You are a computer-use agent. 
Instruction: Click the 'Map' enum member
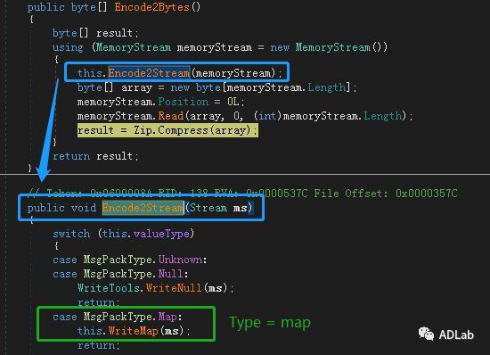click(x=167, y=318)
